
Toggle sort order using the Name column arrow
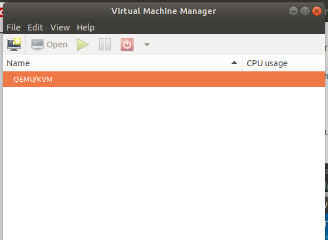[x=234, y=63]
